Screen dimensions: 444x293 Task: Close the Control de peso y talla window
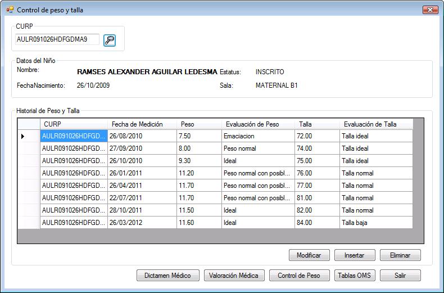coord(430,10)
